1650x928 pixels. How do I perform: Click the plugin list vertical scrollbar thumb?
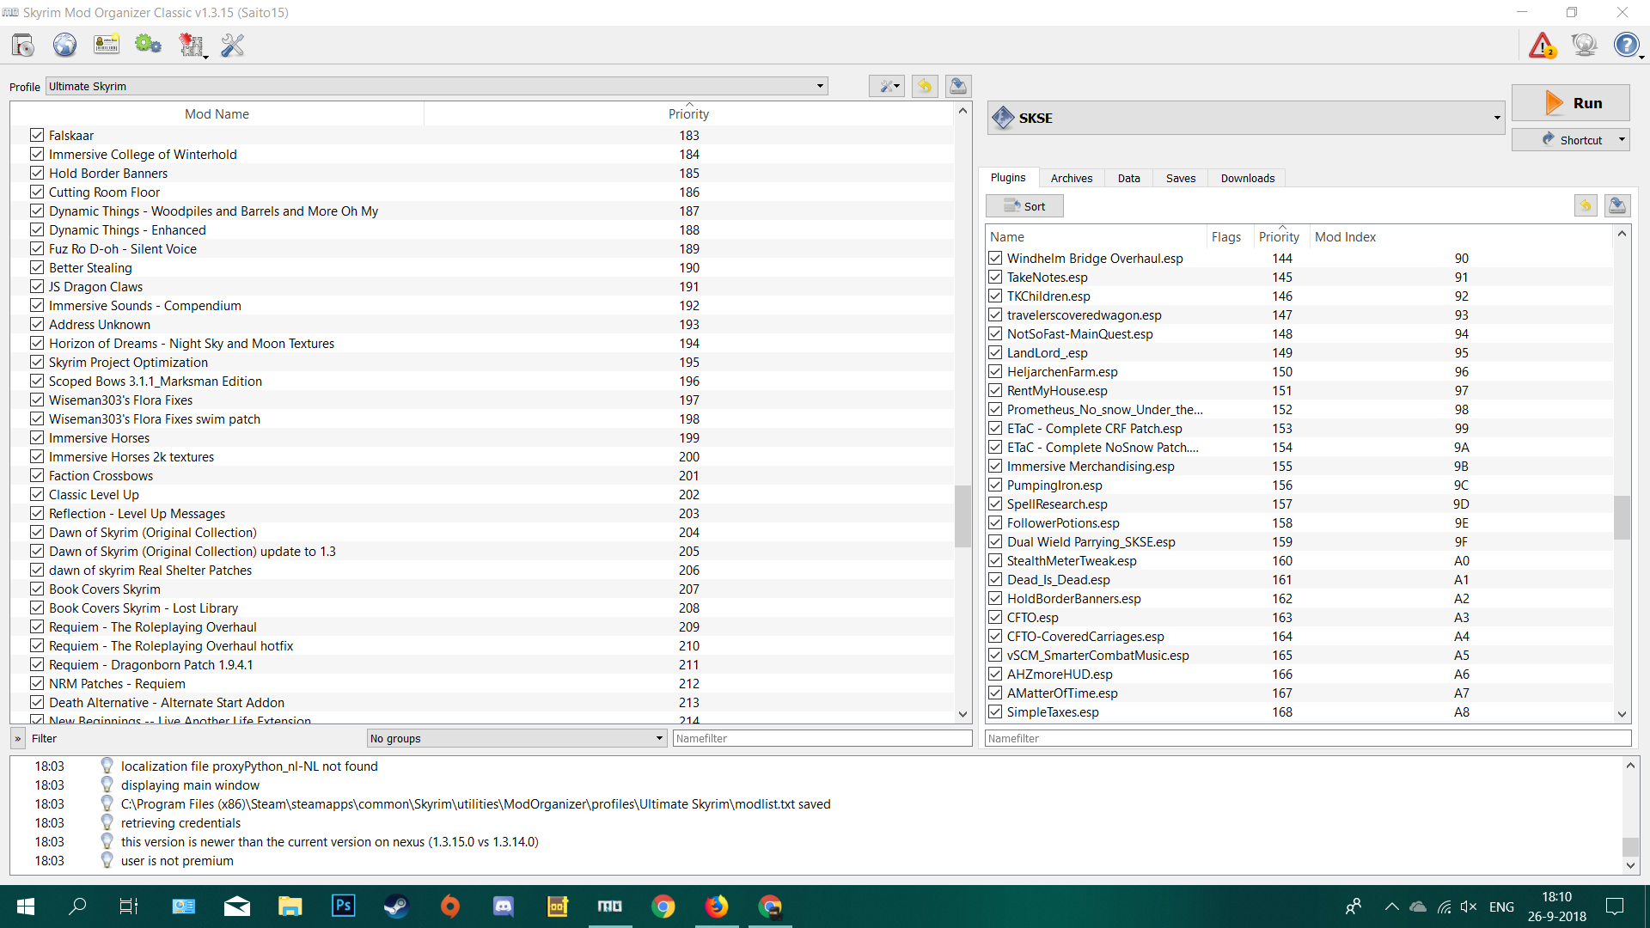[x=1622, y=517]
